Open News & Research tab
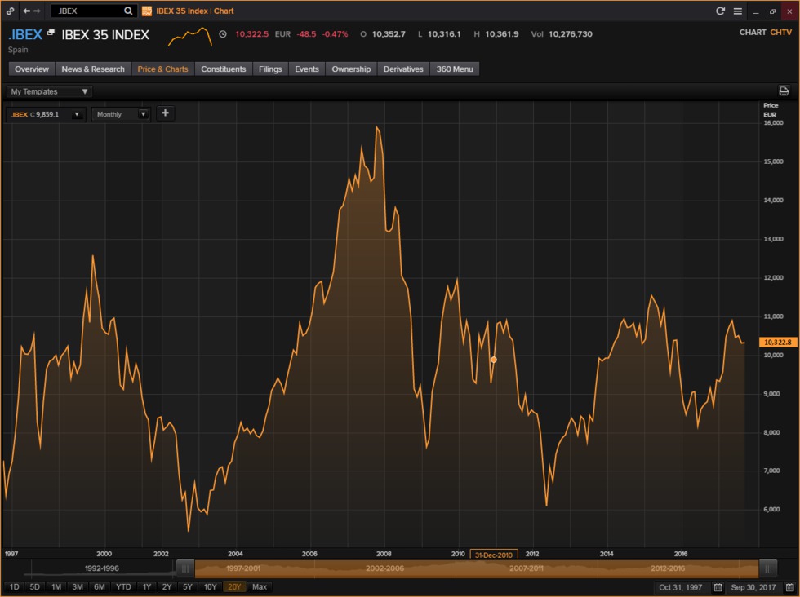Viewport: 800px width, 597px height. [x=93, y=69]
